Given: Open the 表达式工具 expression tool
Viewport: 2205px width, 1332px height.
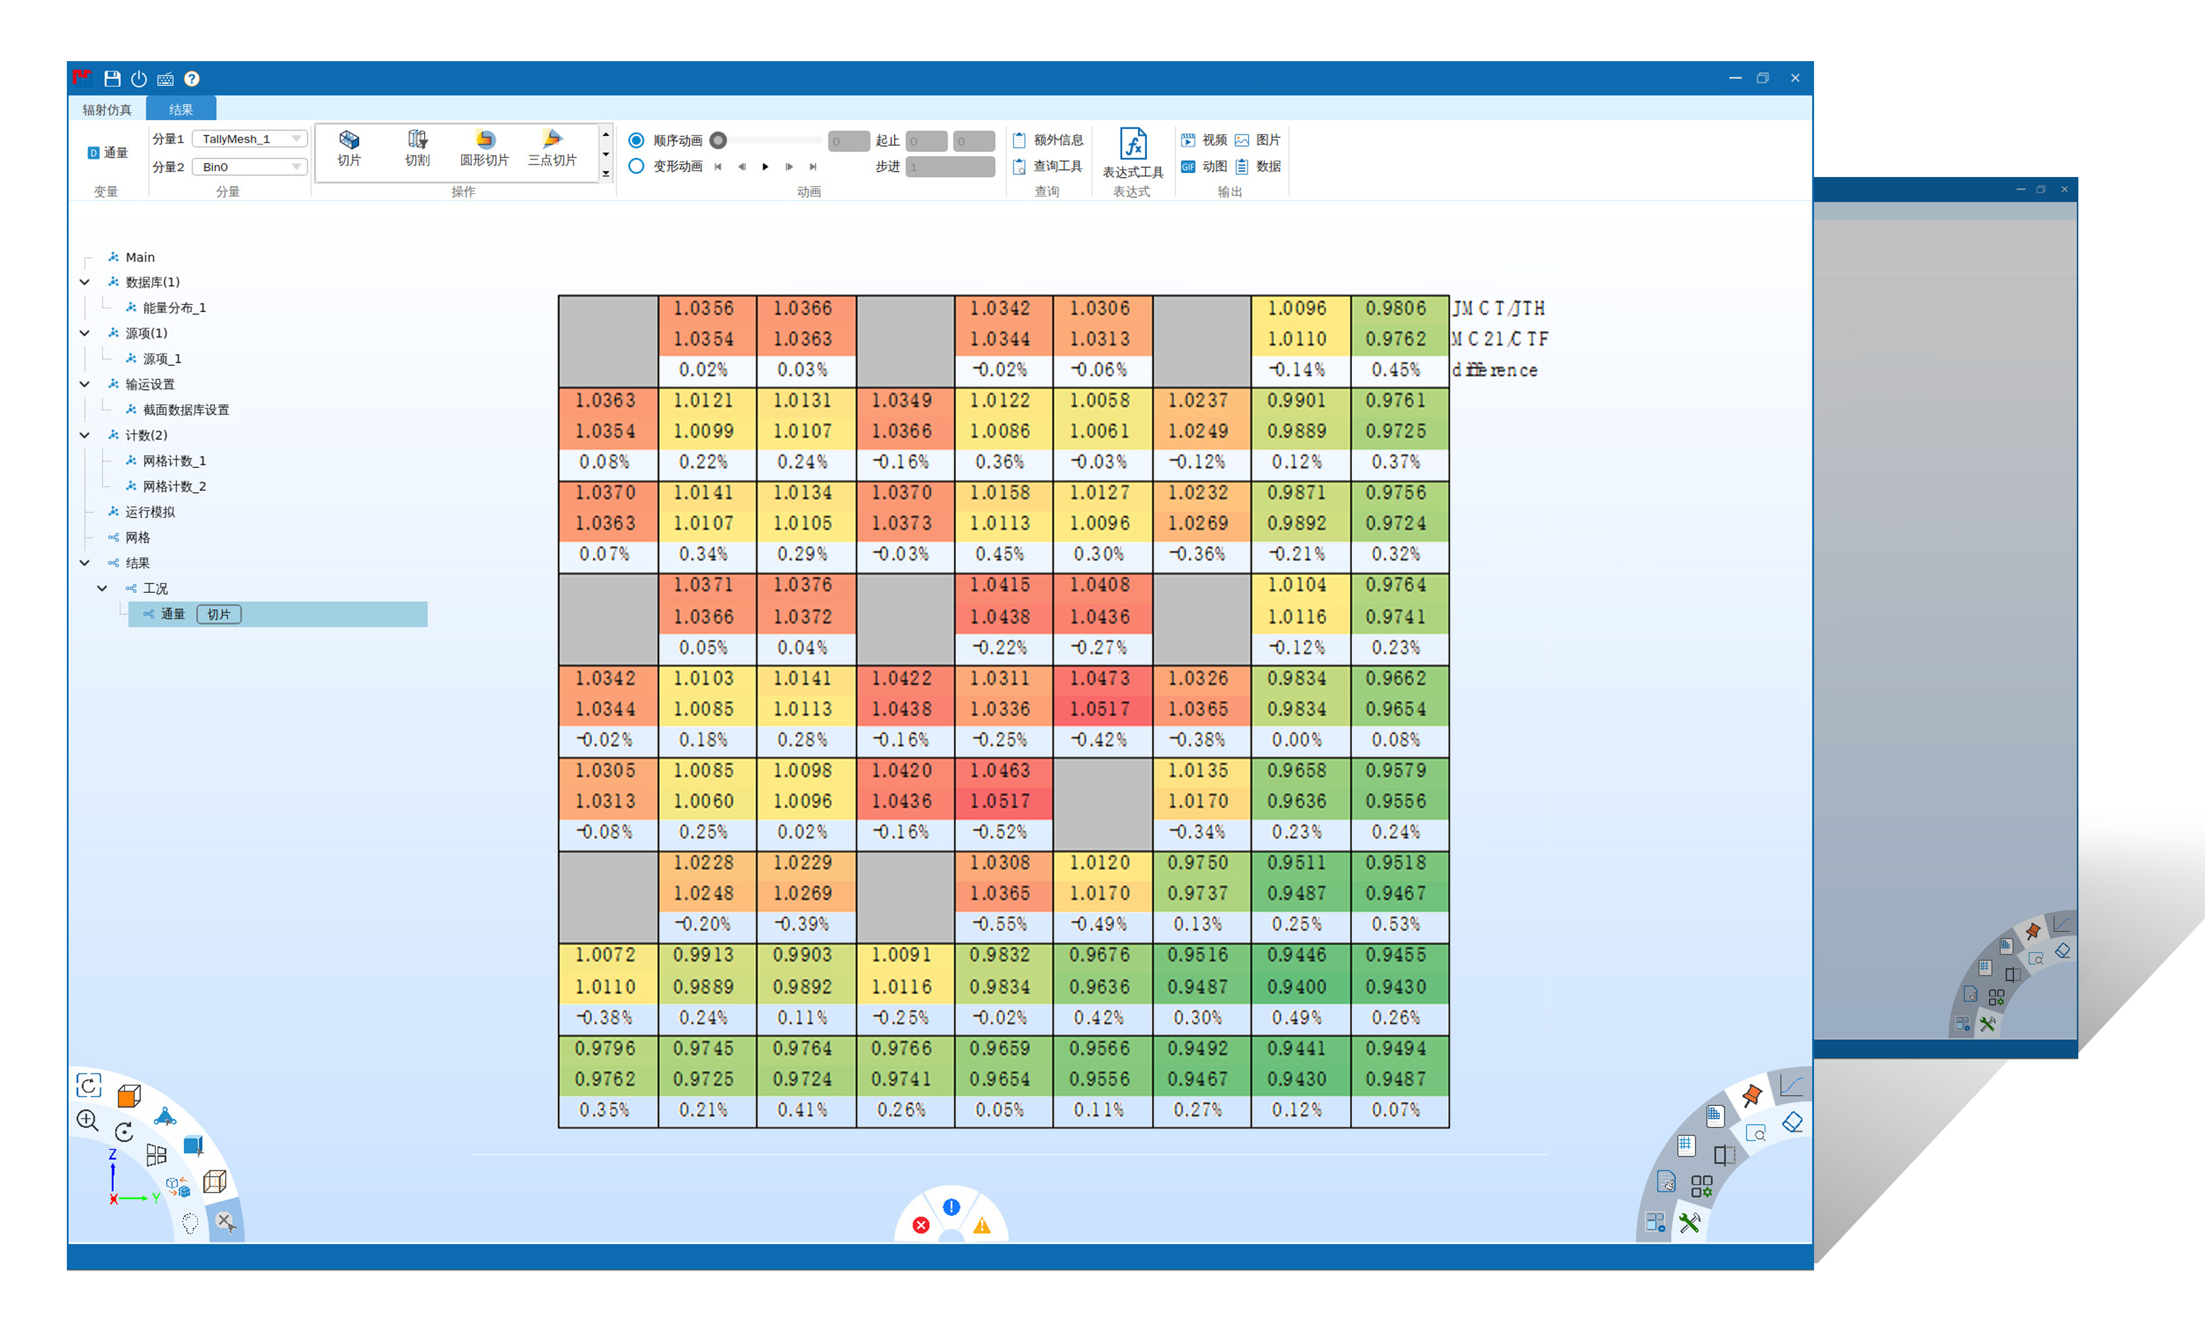Looking at the screenshot, I should [1132, 146].
